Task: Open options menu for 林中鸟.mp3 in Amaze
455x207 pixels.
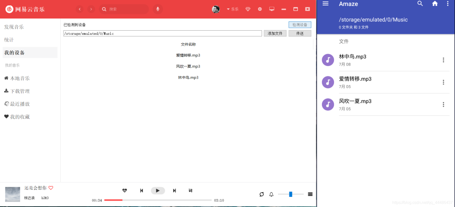Action: 443,60
